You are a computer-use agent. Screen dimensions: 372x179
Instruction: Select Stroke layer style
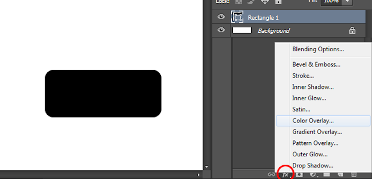tap(303, 76)
